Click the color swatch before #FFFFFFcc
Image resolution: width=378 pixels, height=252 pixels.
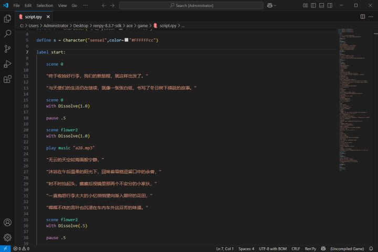pos(127,40)
